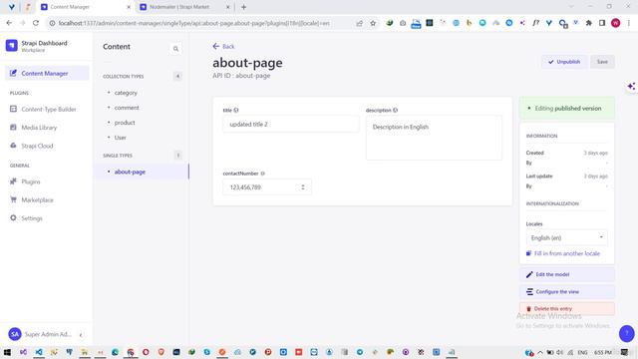The height and width of the screenshot is (359, 638).
Task: Click the Back link
Action: (x=223, y=47)
